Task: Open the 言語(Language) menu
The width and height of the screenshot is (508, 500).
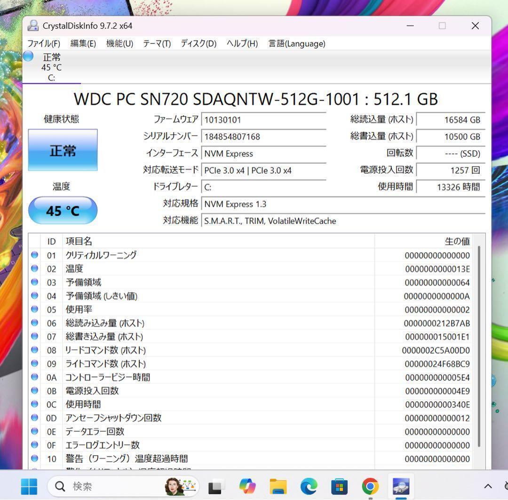Action: point(296,44)
